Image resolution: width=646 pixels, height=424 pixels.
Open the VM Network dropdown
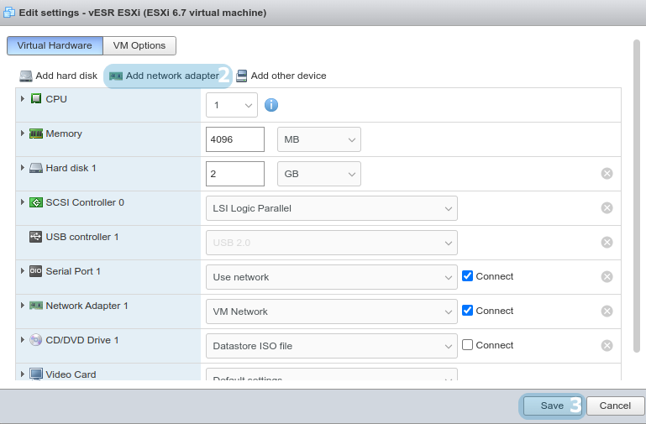coord(331,311)
